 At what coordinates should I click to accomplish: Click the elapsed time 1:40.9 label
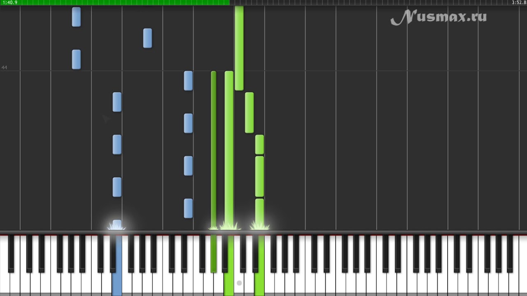pos(10,2)
